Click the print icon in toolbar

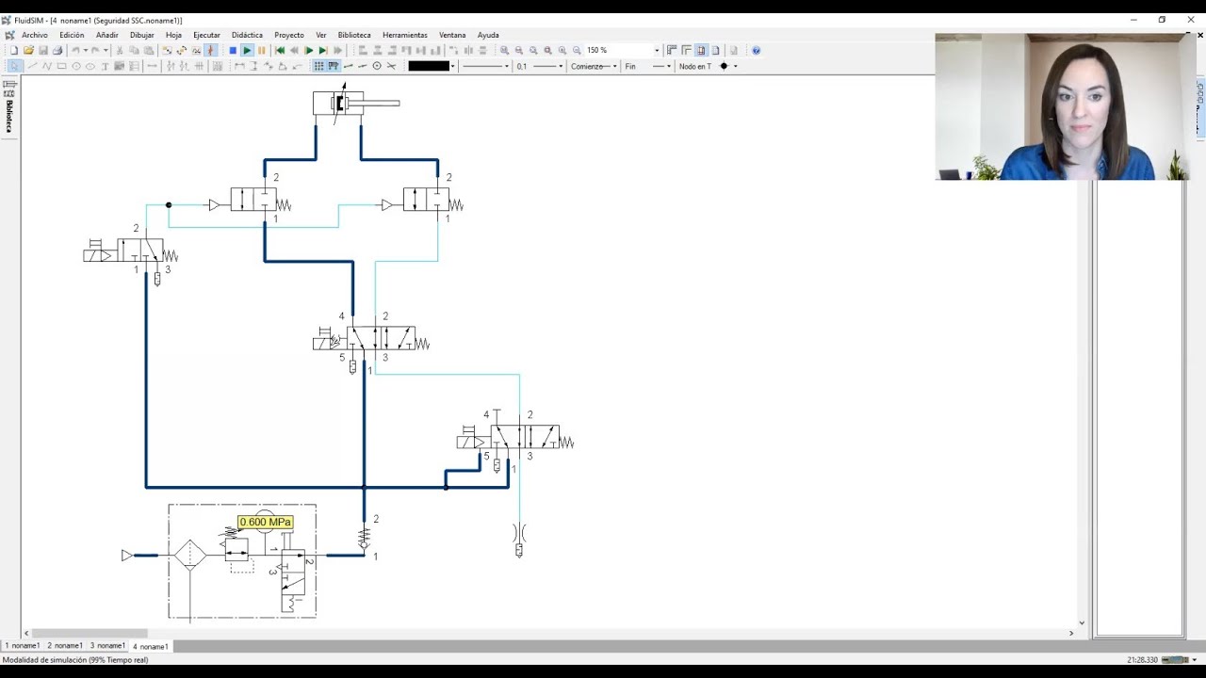click(57, 50)
